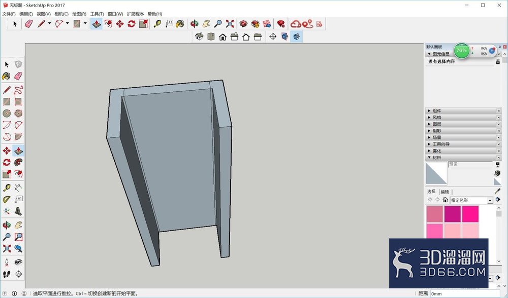
Task: Close the 风格 panel section
Action: pos(498,118)
